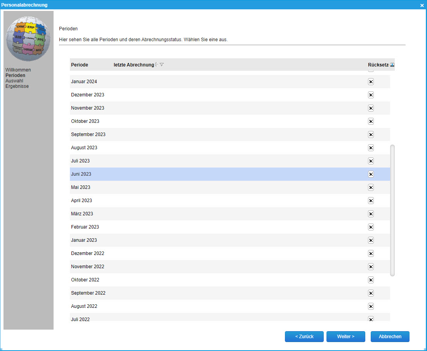Click the filter funnel icon beside letzte Abrechnung
This screenshot has height=351, width=427.
coord(162,65)
